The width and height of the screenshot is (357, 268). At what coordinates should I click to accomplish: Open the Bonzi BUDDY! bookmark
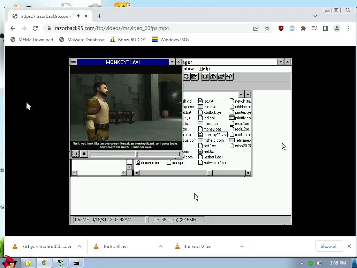tap(128, 40)
